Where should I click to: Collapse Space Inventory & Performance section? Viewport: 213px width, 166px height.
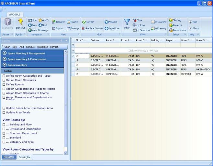pyautogui.click(x=5, y=59)
